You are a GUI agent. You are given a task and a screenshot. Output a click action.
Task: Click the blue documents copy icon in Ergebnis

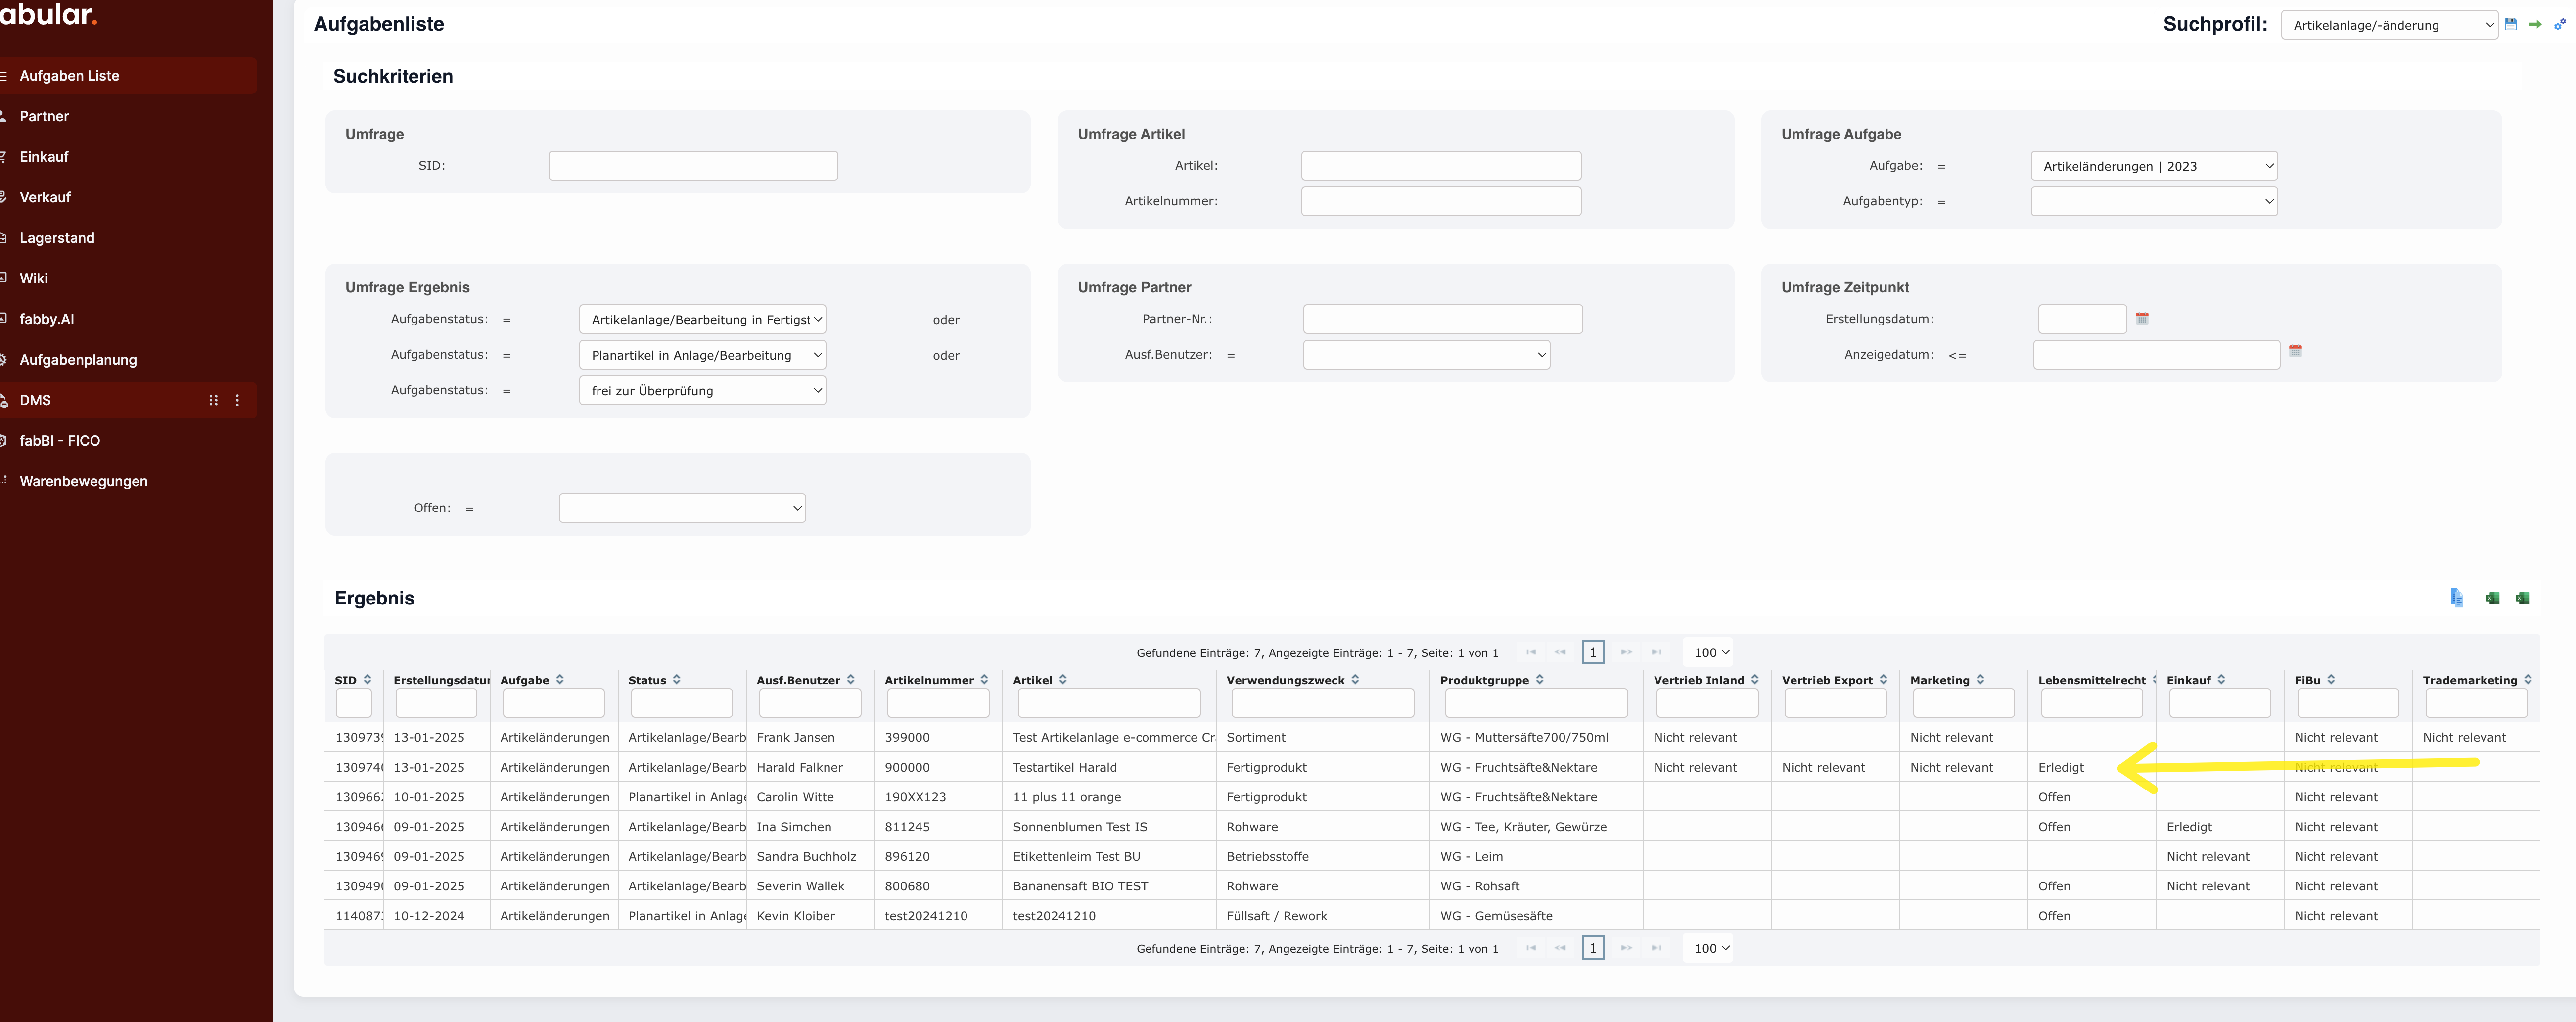2457,598
